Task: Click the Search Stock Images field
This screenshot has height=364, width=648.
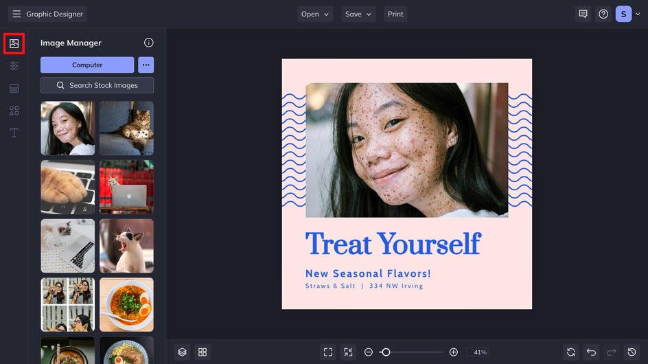Action: click(97, 85)
